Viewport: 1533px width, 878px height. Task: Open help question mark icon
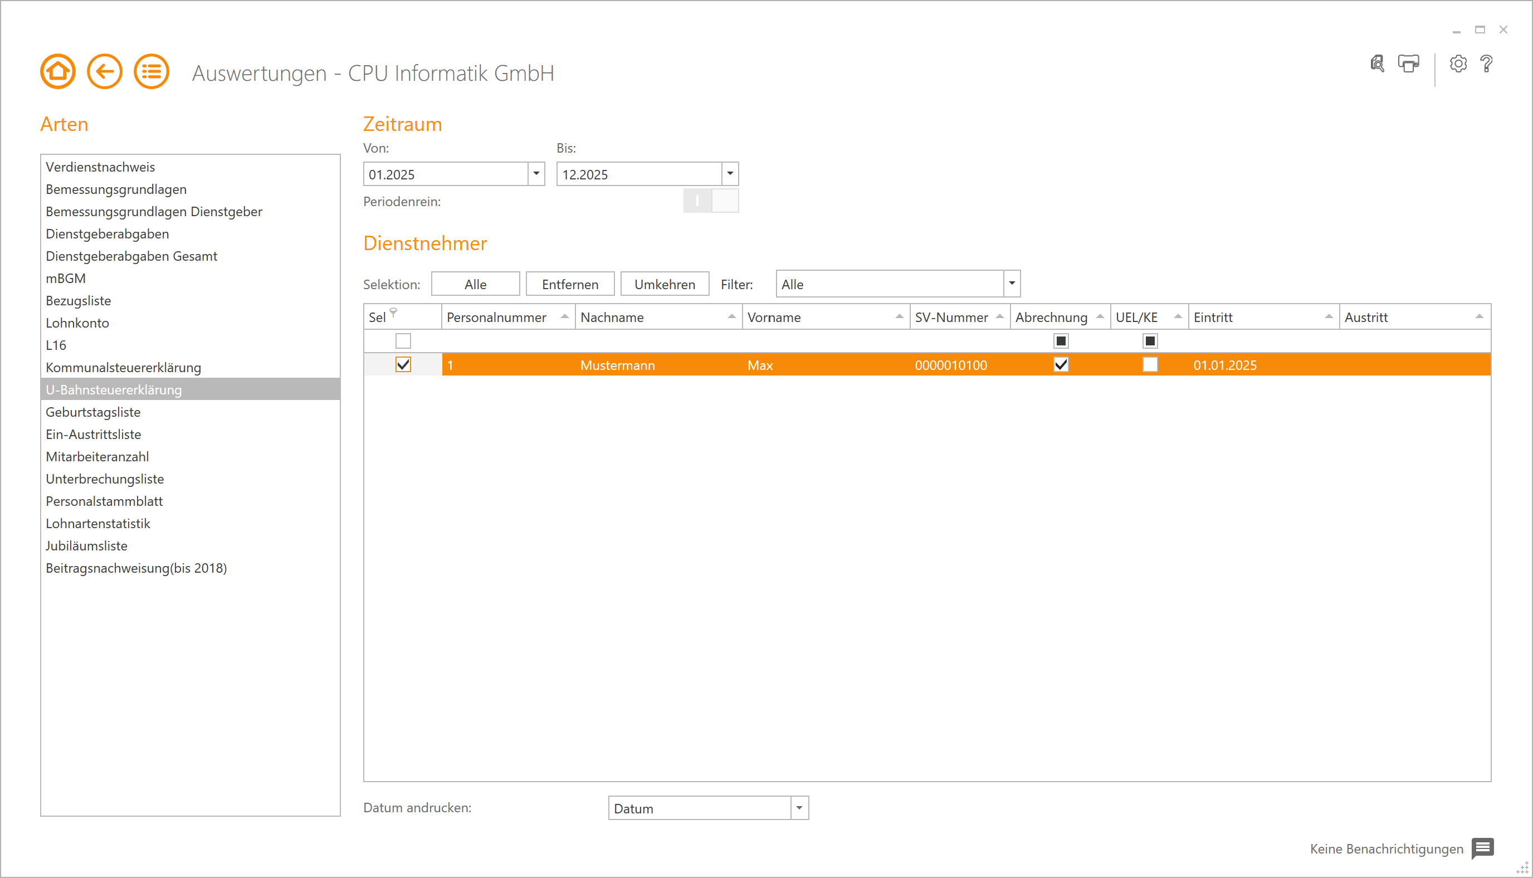tap(1487, 64)
